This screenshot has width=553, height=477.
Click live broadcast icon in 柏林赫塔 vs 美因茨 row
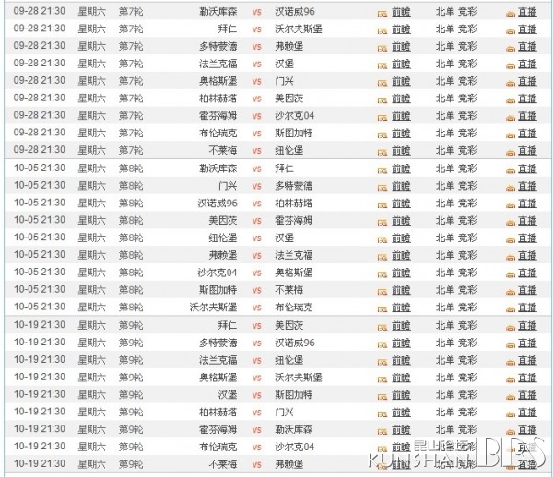[511, 100]
